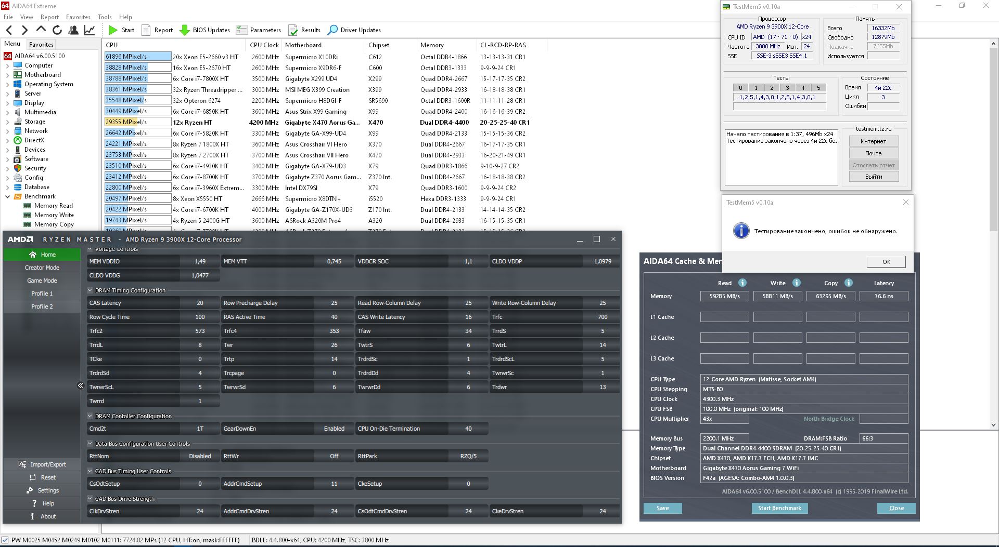999x547 pixels.
Task: Click the AIDA64 vertical scrollbar down arrow
Action: click(x=993, y=424)
